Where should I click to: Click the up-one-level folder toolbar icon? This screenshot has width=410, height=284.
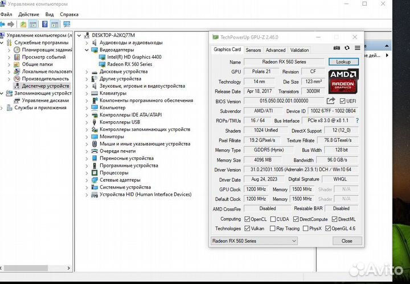click(x=23, y=24)
